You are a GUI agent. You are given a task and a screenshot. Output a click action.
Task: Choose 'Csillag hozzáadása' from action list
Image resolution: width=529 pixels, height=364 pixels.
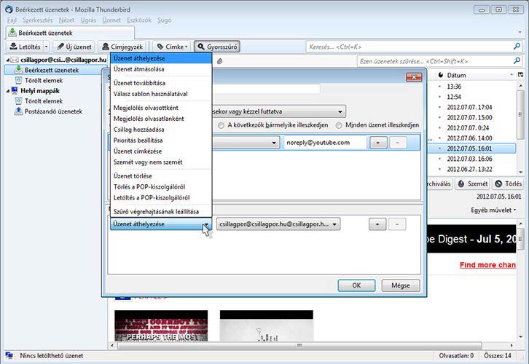pos(138,129)
